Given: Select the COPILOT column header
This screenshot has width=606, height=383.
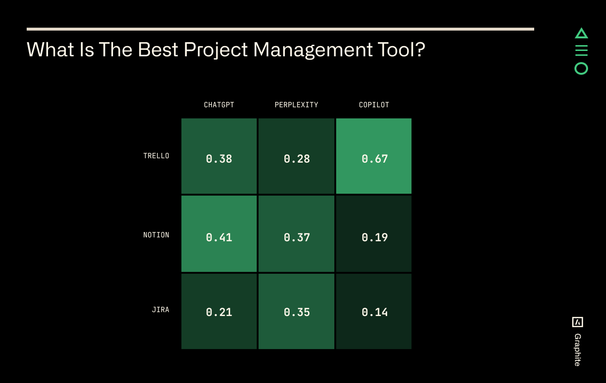Looking at the screenshot, I should point(374,105).
